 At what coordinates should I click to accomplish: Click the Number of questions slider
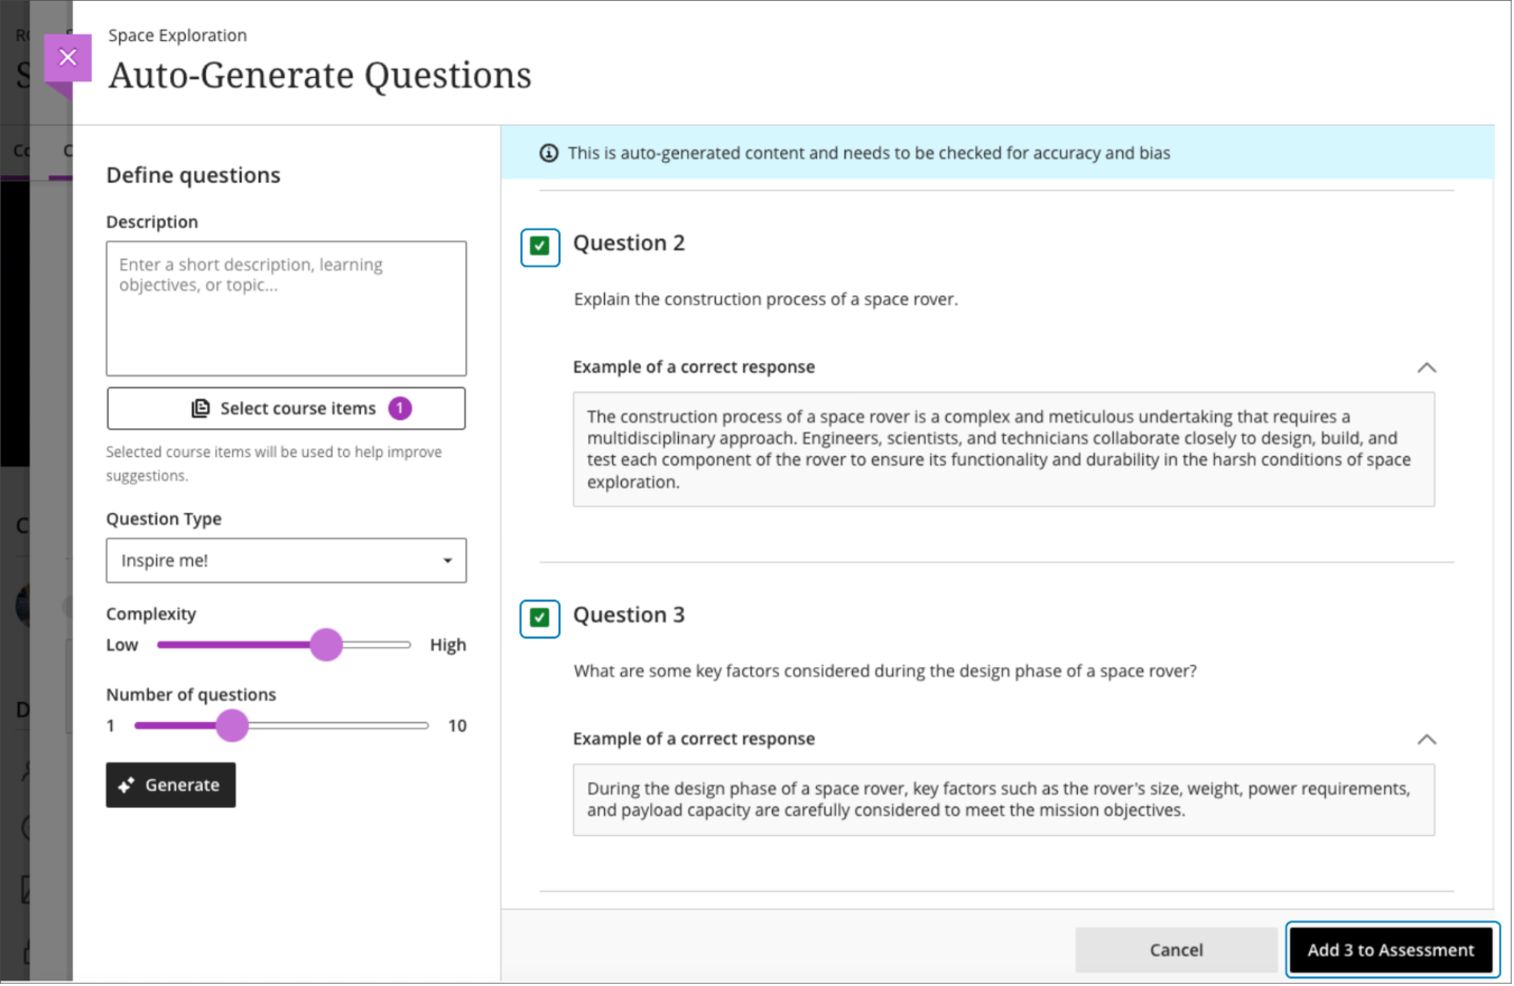pos(233,726)
